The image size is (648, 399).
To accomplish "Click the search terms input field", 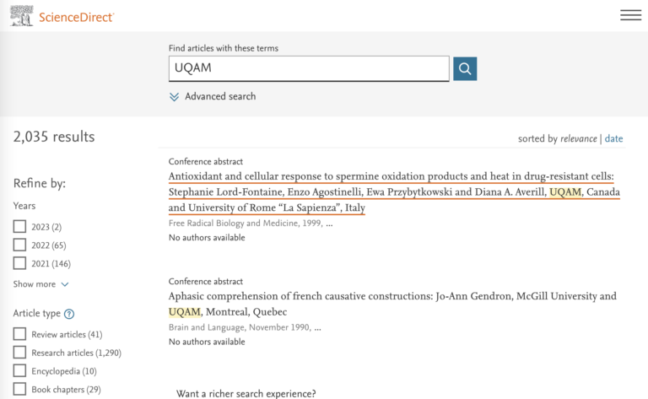I will coord(309,68).
